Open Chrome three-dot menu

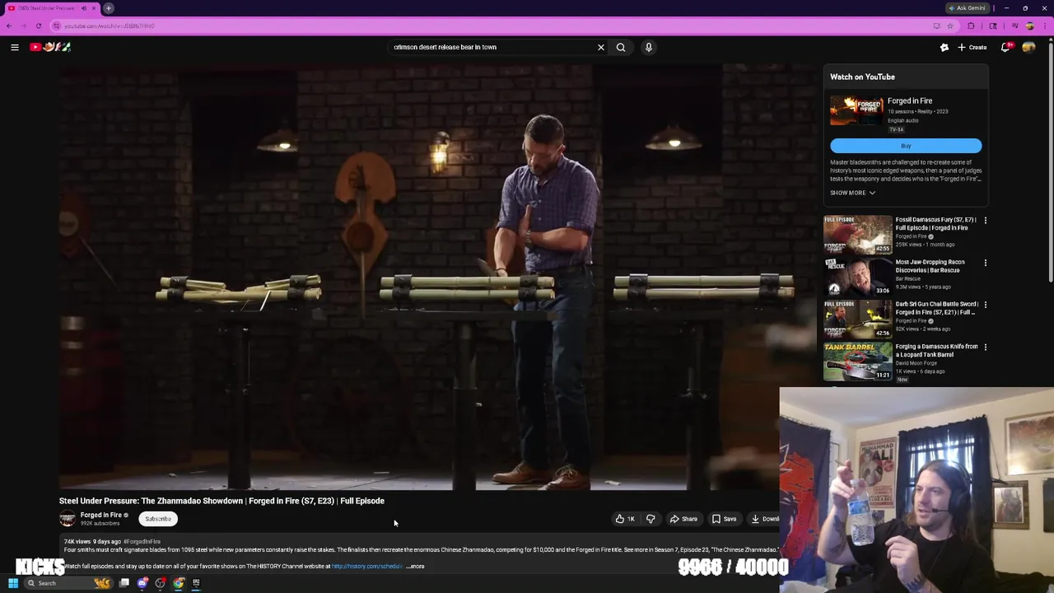[1045, 26]
